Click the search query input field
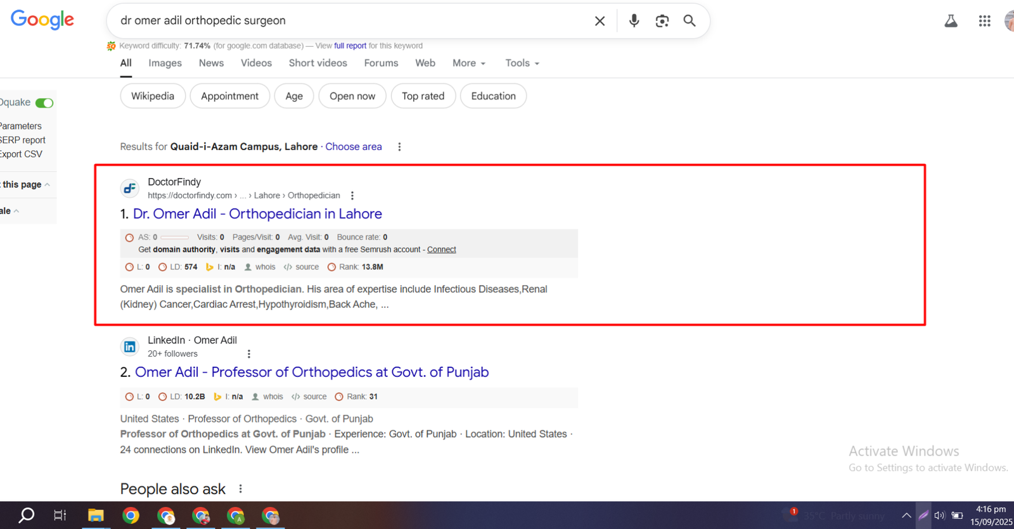This screenshot has height=529, width=1014. point(349,21)
